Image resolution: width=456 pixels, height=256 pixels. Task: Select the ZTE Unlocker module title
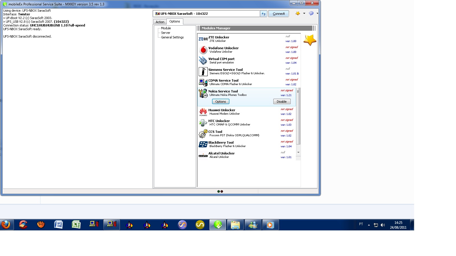pyautogui.click(x=219, y=37)
